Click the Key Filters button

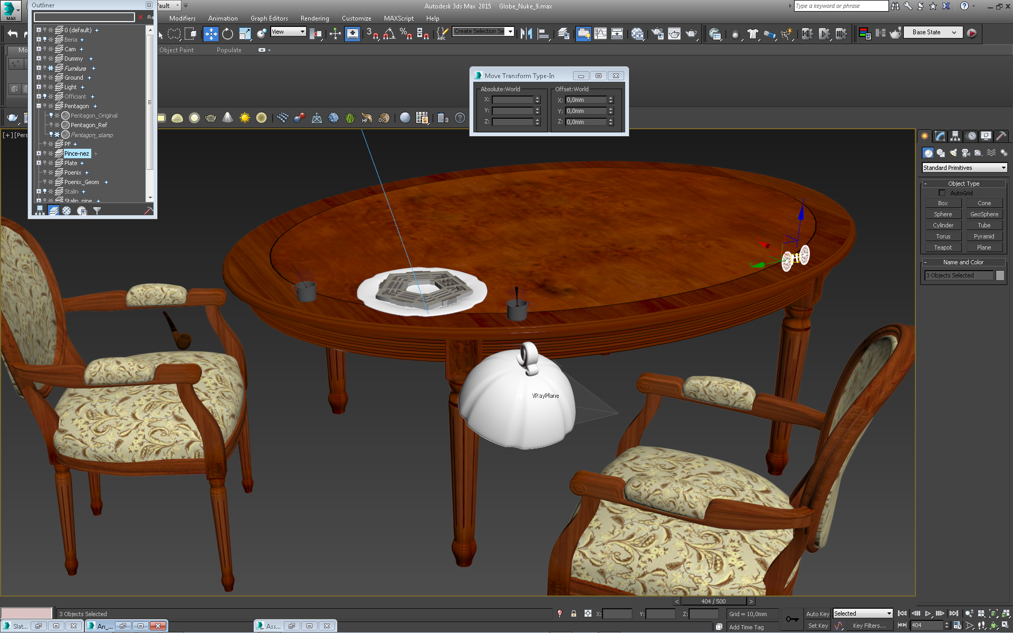tap(868, 626)
